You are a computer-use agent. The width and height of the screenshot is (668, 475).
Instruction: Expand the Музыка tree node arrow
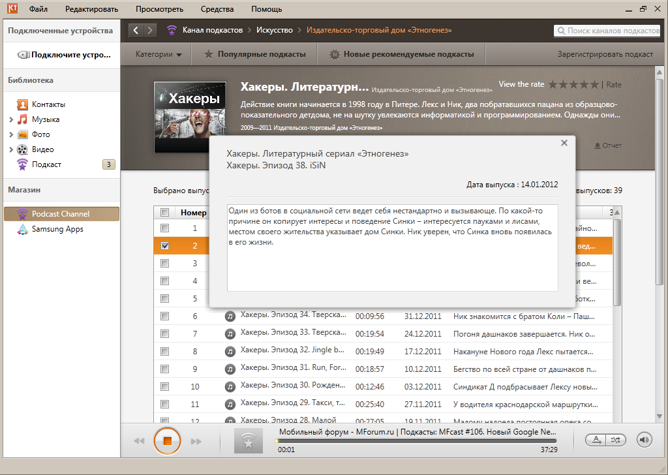[11, 119]
